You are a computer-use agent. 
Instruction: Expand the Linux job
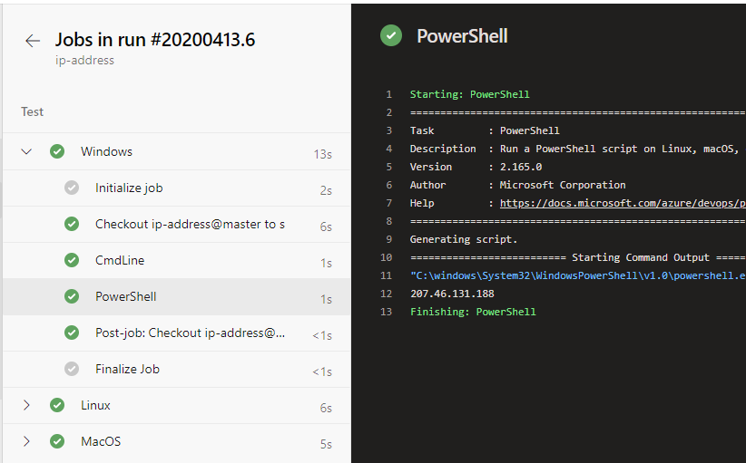click(26, 405)
